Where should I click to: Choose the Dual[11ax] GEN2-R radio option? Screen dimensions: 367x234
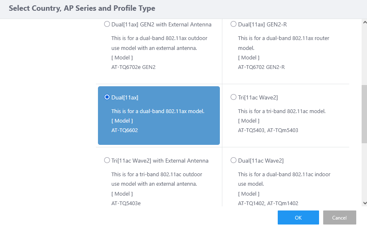point(234,24)
